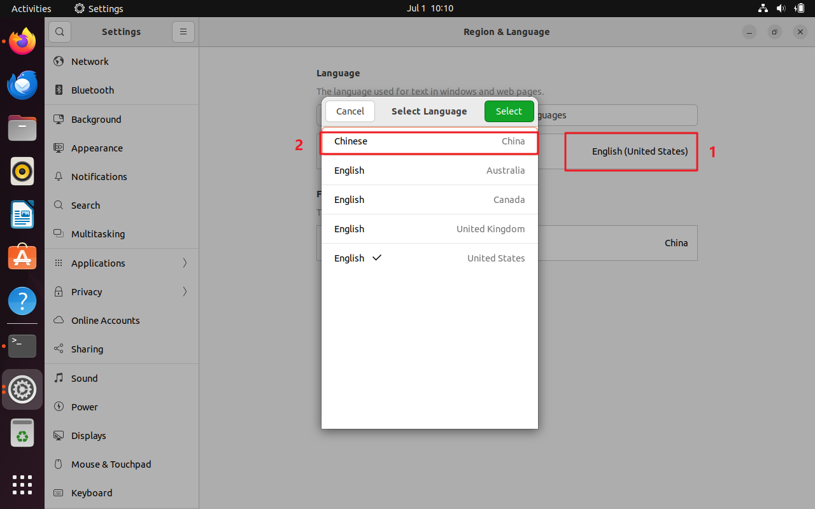Click the search icon in Settings header
This screenshot has width=815, height=509.
60,32
